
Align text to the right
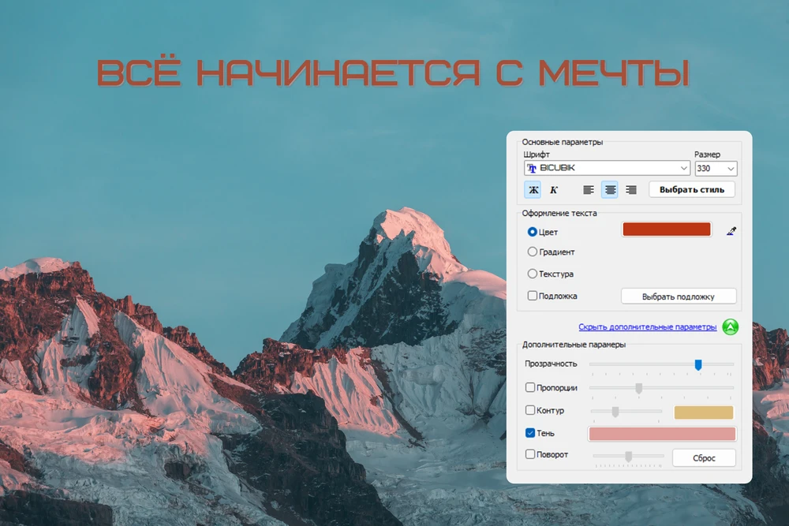[x=631, y=190]
